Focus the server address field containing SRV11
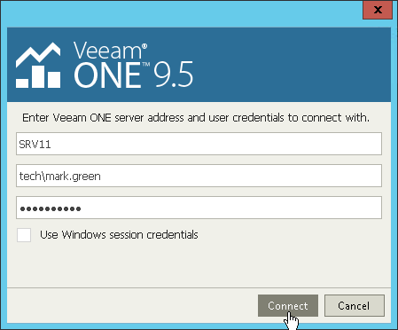Image resolution: width=398 pixels, height=330 pixels. [199, 144]
